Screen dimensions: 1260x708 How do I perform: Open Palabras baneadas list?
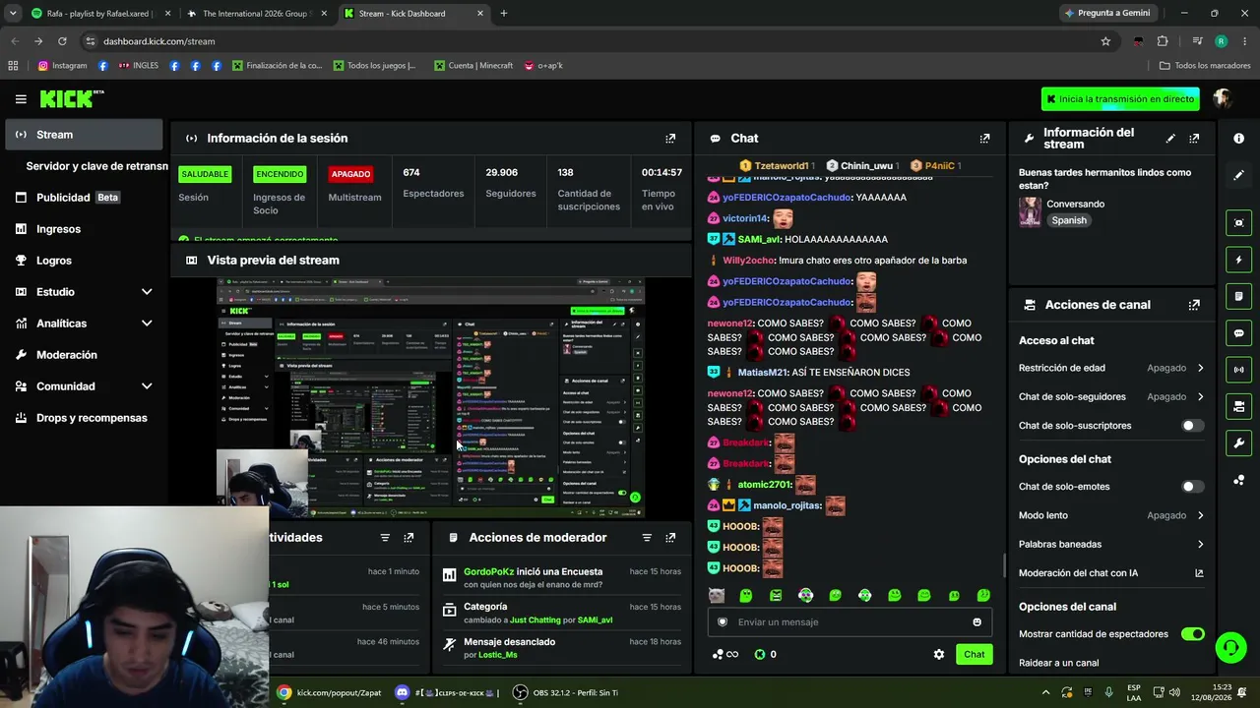(1111, 545)
